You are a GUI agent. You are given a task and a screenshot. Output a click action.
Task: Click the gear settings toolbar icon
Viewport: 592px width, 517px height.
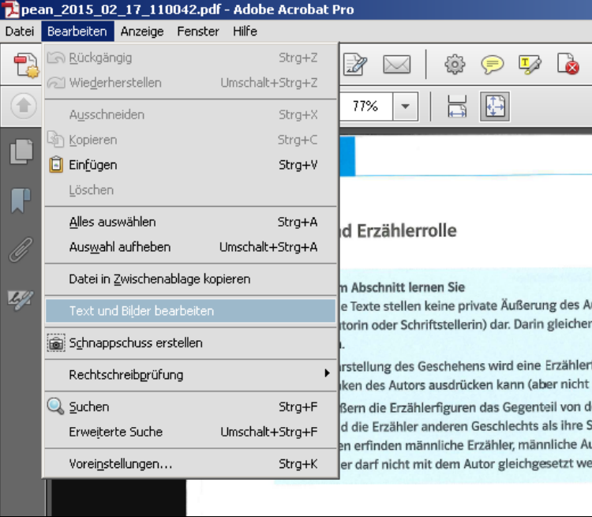click(455, 65)
